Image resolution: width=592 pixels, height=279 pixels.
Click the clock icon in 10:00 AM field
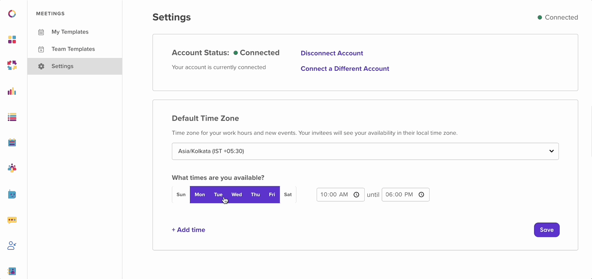point(356,195)
